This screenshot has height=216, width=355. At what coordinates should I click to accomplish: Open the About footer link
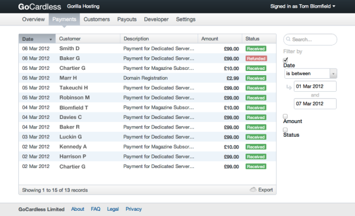[78, 209]
